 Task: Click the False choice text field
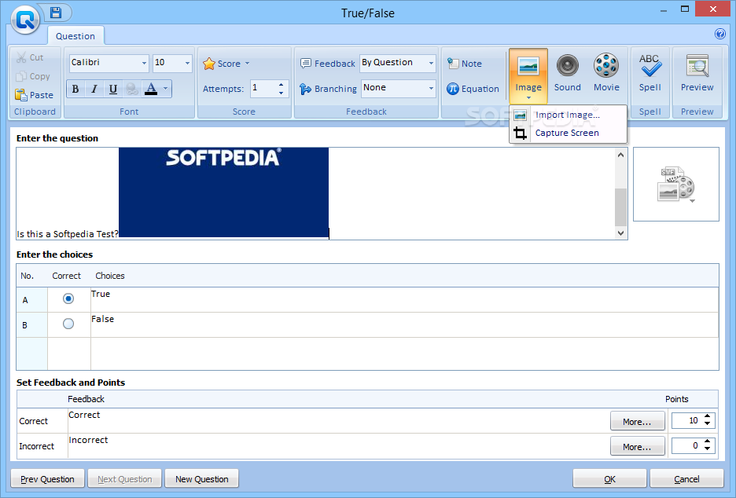[404, 325]
